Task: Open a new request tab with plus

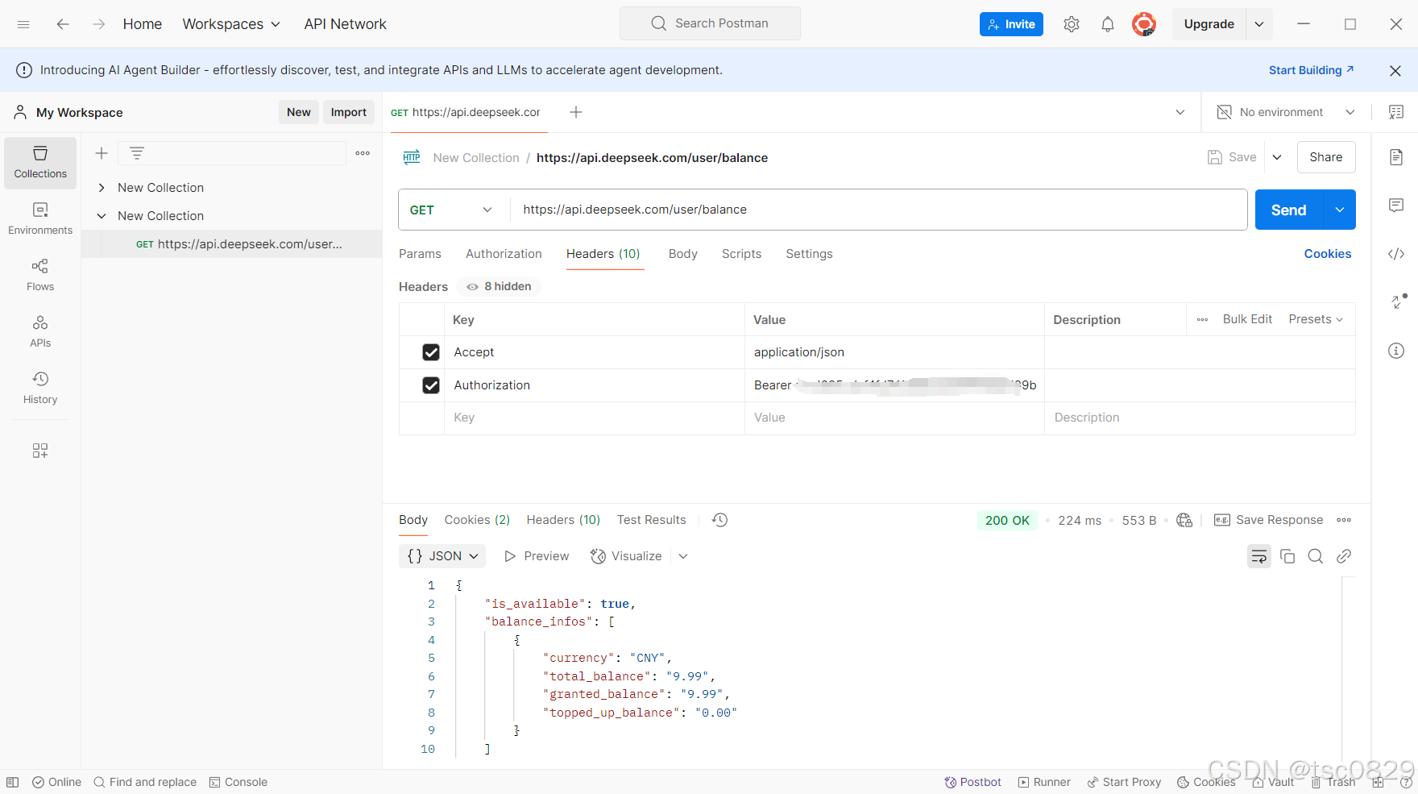Action: [576, 112]
